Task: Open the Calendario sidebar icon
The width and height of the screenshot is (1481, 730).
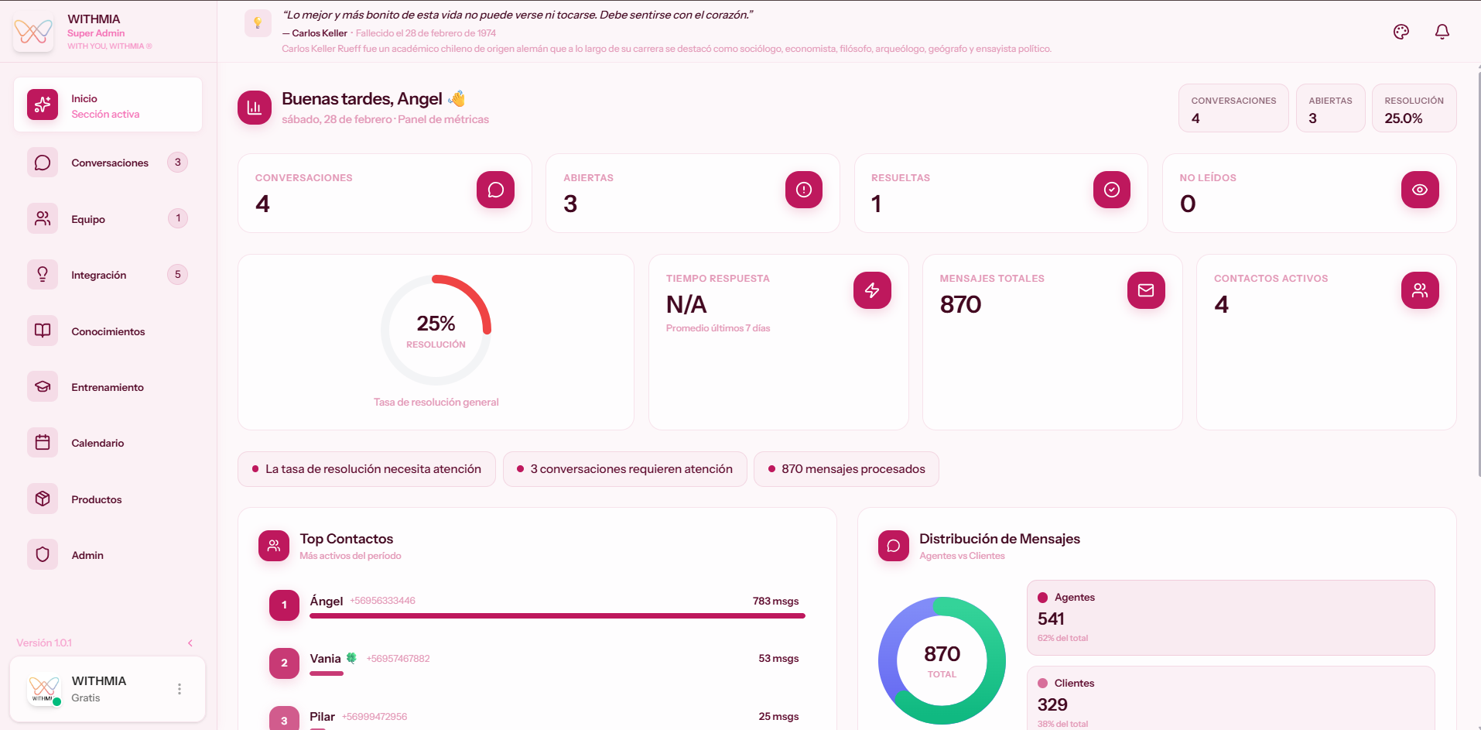Action: (43, 443)
